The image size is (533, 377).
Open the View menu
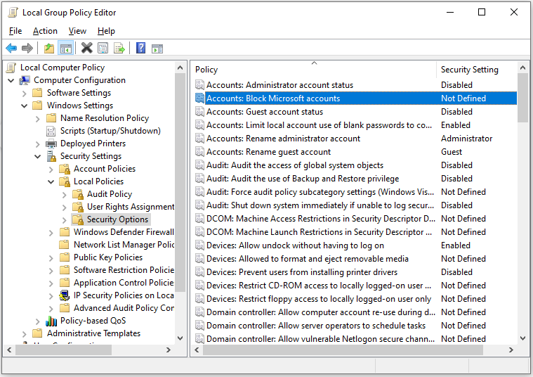pyautogui.click(x=77, y=31)
